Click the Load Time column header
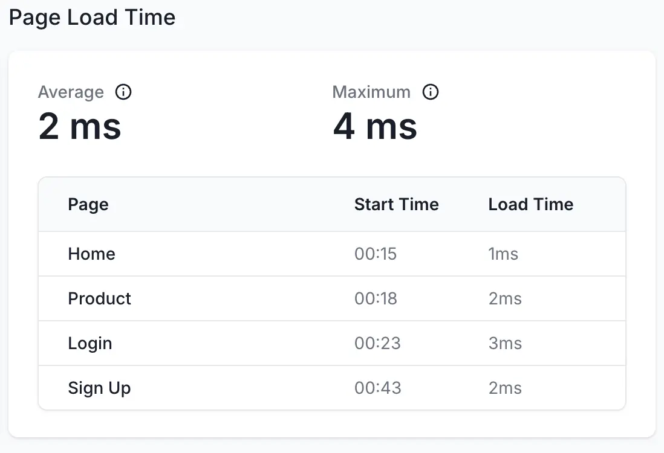 530,204
